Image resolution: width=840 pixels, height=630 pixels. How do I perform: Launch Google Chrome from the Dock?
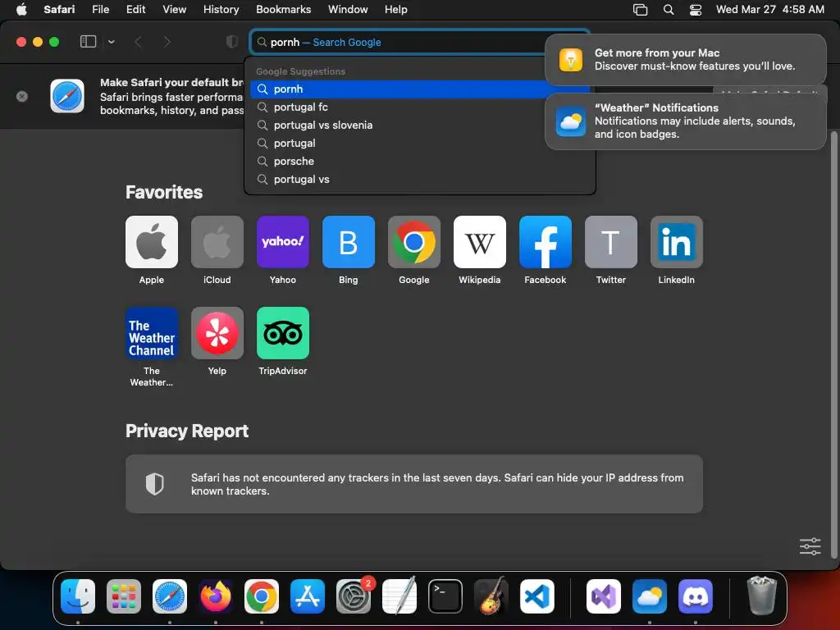click(x=262, y=596)
